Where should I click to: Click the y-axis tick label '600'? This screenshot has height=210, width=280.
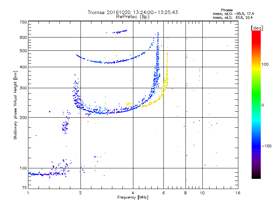(x=23, y=37)
